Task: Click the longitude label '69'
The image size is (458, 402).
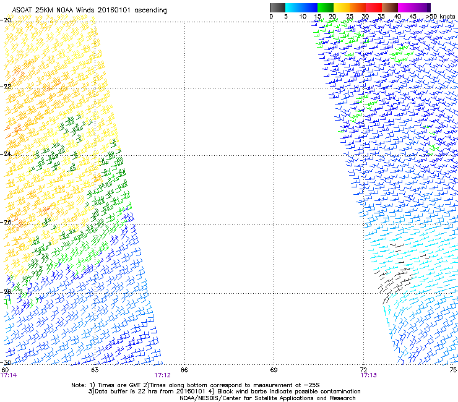Action: [x=274, y=370]
